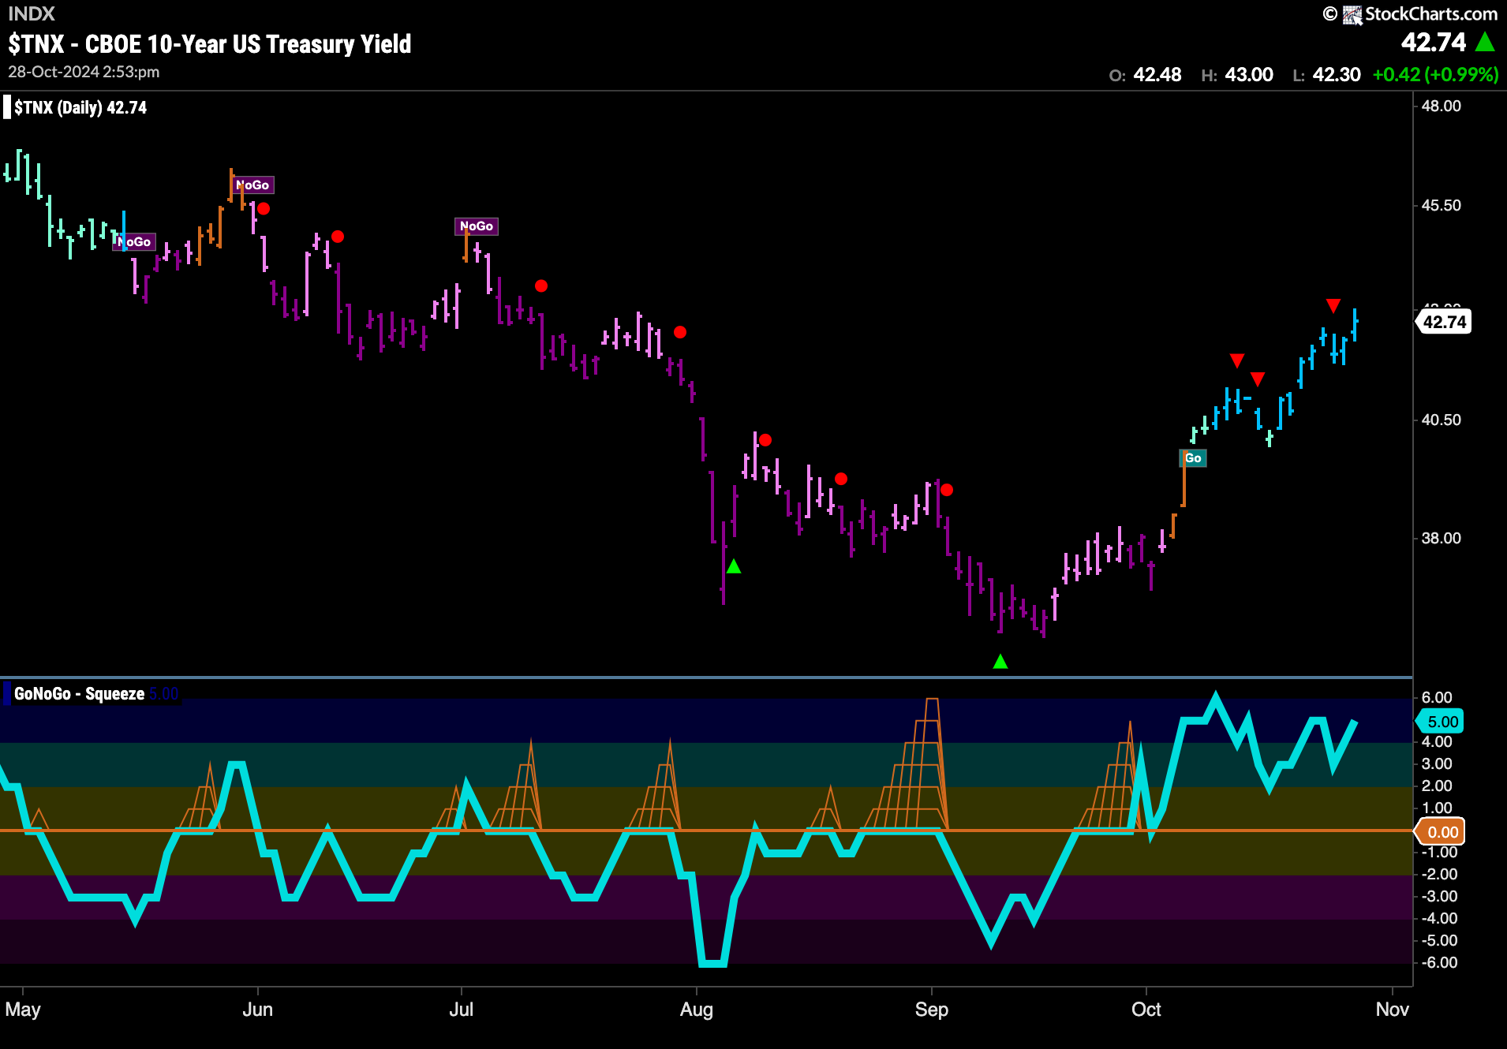Click the second red down triangle in mid October
This screenshot has width=1507, height=1049.
pyautogui.click(x=1258, y=379)
